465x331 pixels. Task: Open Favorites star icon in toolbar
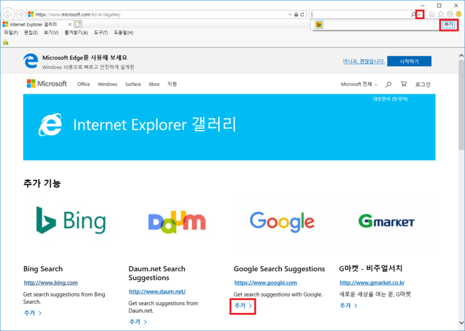(440, 14)
